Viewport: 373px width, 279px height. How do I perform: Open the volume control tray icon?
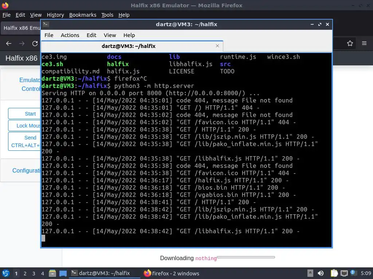click(x=321, y=273)
